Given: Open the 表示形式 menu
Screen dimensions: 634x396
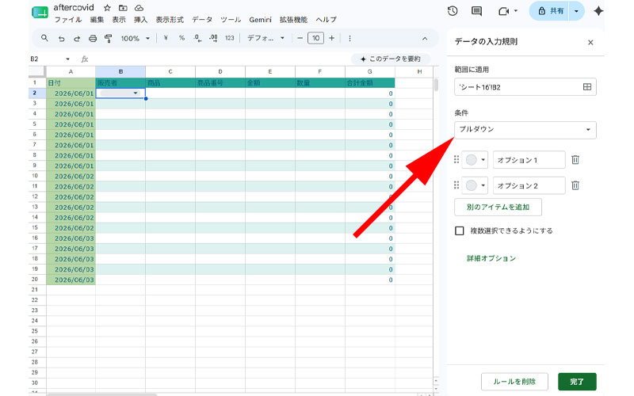Looking at the screenshot, I should pos(170,19).
